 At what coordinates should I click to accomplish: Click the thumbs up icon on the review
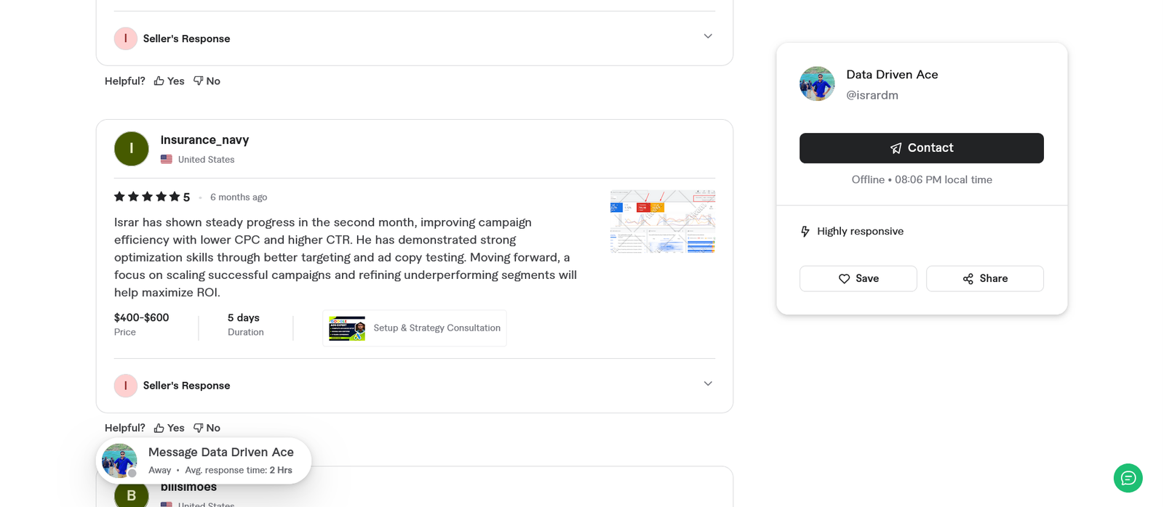click(x=160, y=81)
